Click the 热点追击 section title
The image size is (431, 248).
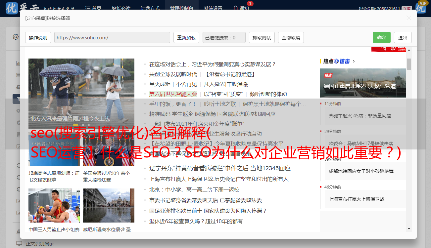point(337,61)
